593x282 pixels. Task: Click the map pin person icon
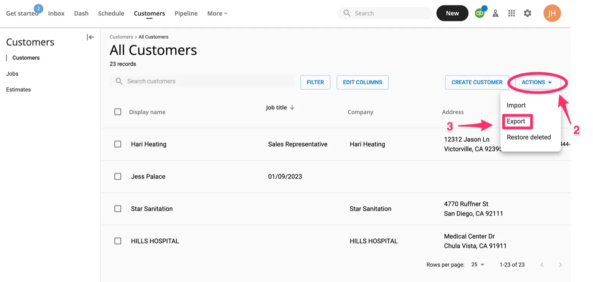pos(495,13)
